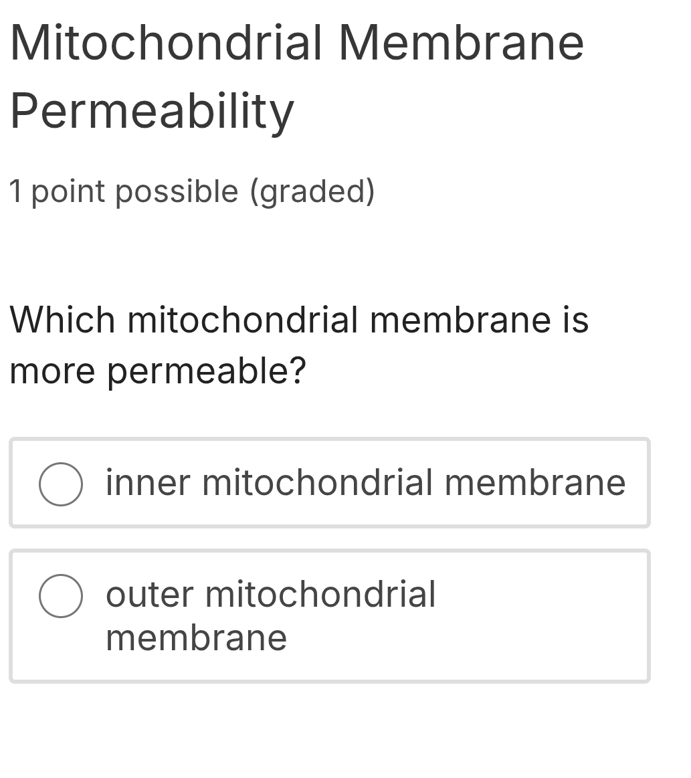The image size is (691, 778).
Task: Click the "inner mitochondrial membrane" answer label
Action: (x=365, y=483)
